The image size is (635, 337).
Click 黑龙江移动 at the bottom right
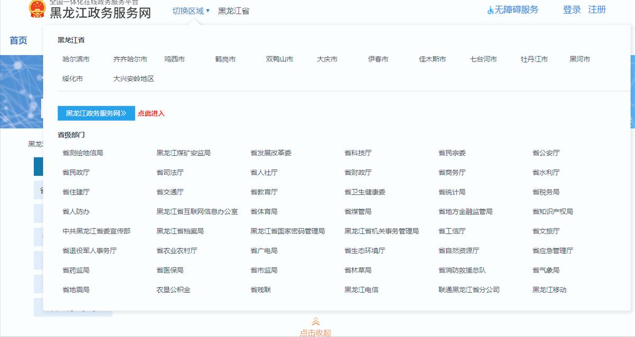click(550, 289)
